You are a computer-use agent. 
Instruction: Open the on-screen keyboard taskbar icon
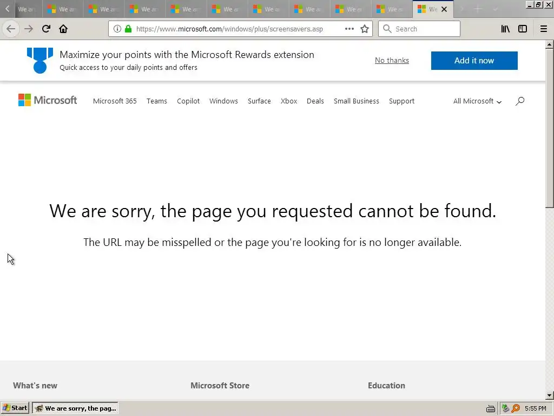coord(490,408)
